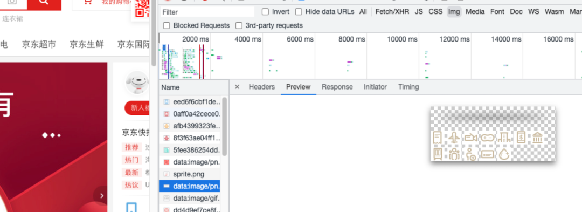Click the banner carousel indicator dots
582x212 pixels.
(x=52, y=135)
